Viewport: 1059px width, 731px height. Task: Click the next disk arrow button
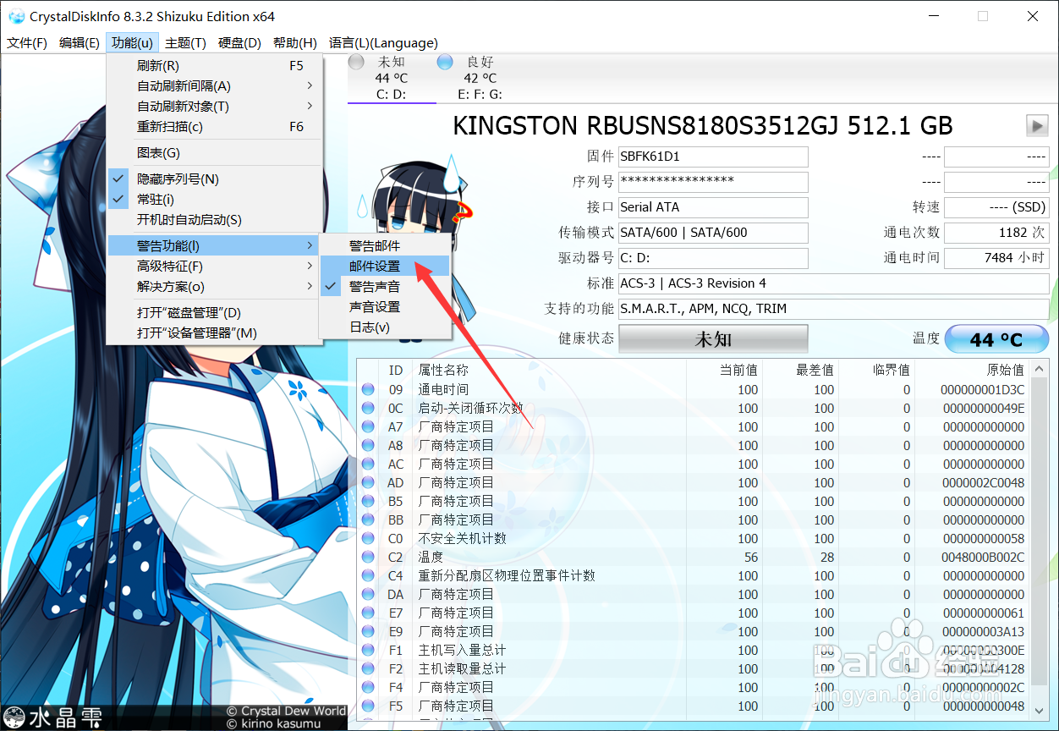[x=1037, y=125]
